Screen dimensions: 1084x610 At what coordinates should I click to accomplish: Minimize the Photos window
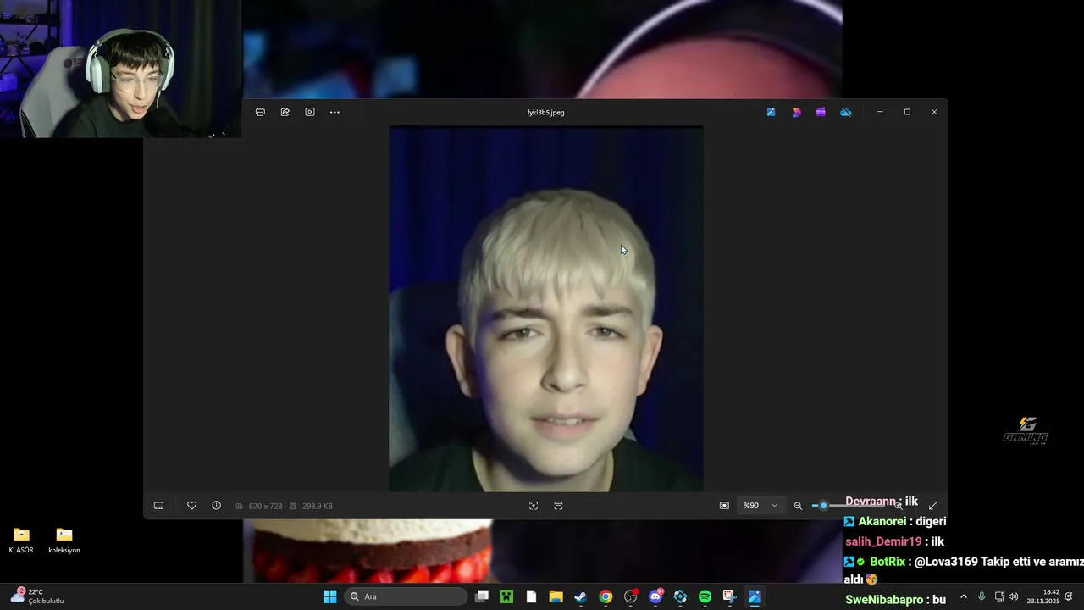[x=880, y=112]
